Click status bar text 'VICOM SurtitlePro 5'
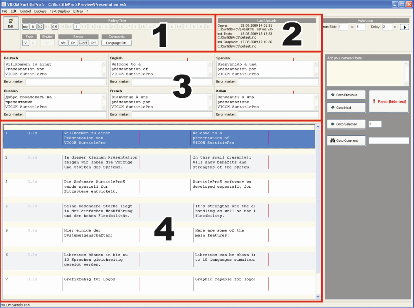This screenshot has height=308, width=414. click(x=16, y=305)
